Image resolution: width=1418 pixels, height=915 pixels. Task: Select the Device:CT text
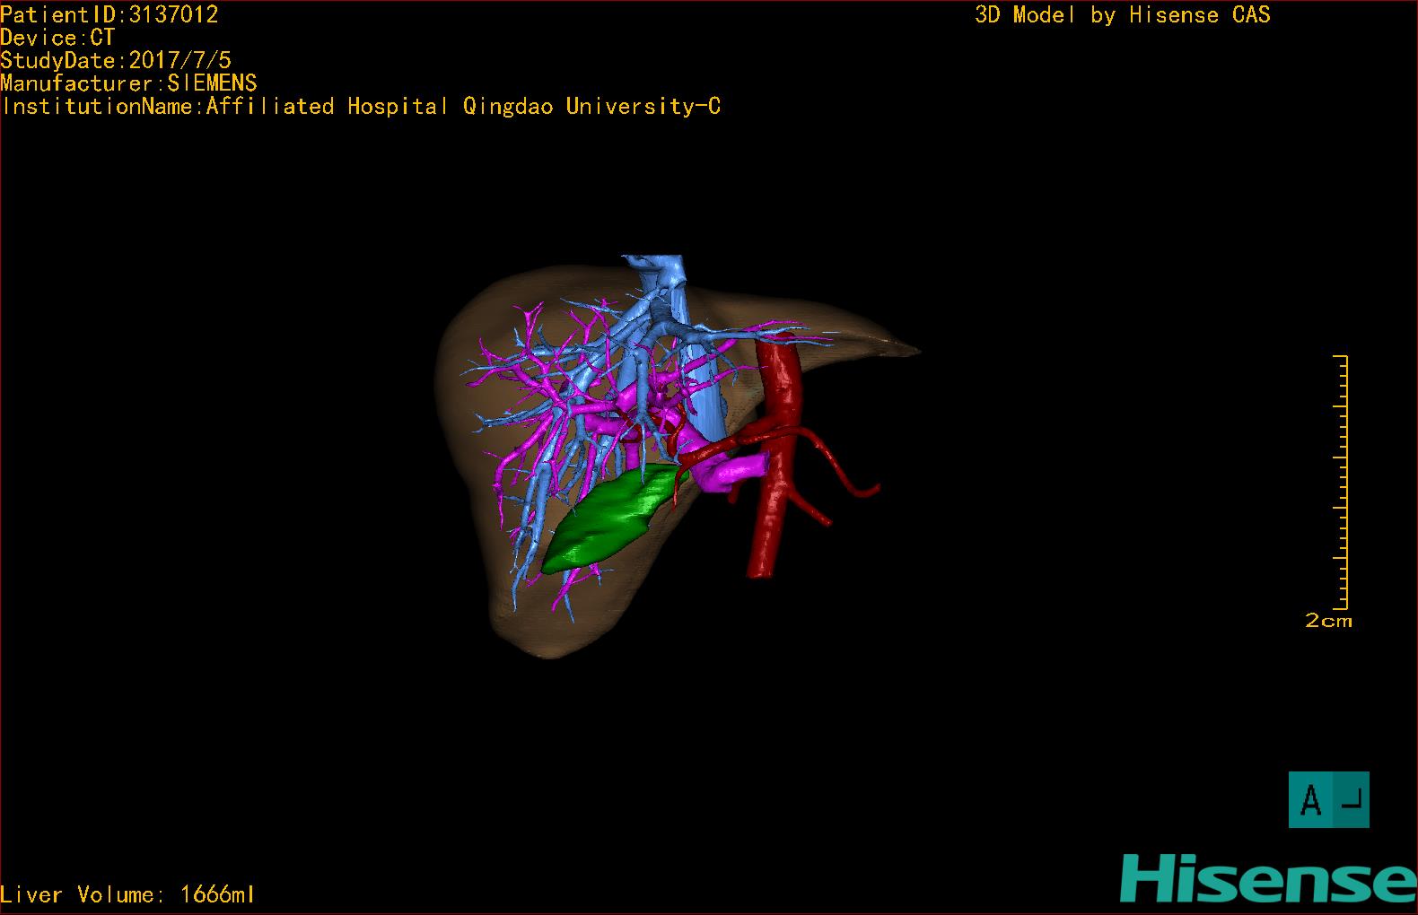click(57, 38)
